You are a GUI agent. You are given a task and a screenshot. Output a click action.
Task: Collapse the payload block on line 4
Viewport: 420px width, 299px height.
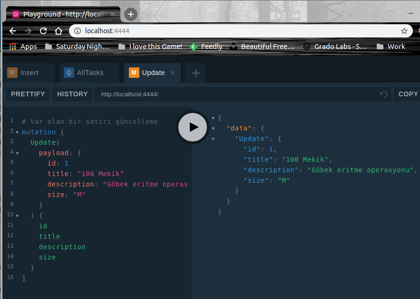[17, 153]
